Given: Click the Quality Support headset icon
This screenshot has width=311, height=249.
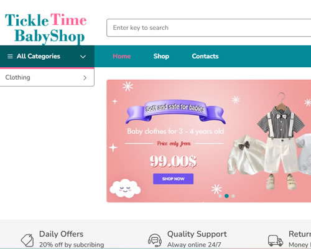Looking at the screenshot, I should (155, 240).
